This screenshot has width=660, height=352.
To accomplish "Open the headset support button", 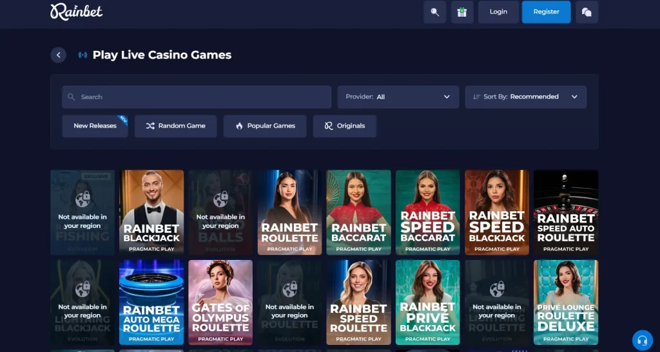I will pyautogui.click(x=643, y=340).
